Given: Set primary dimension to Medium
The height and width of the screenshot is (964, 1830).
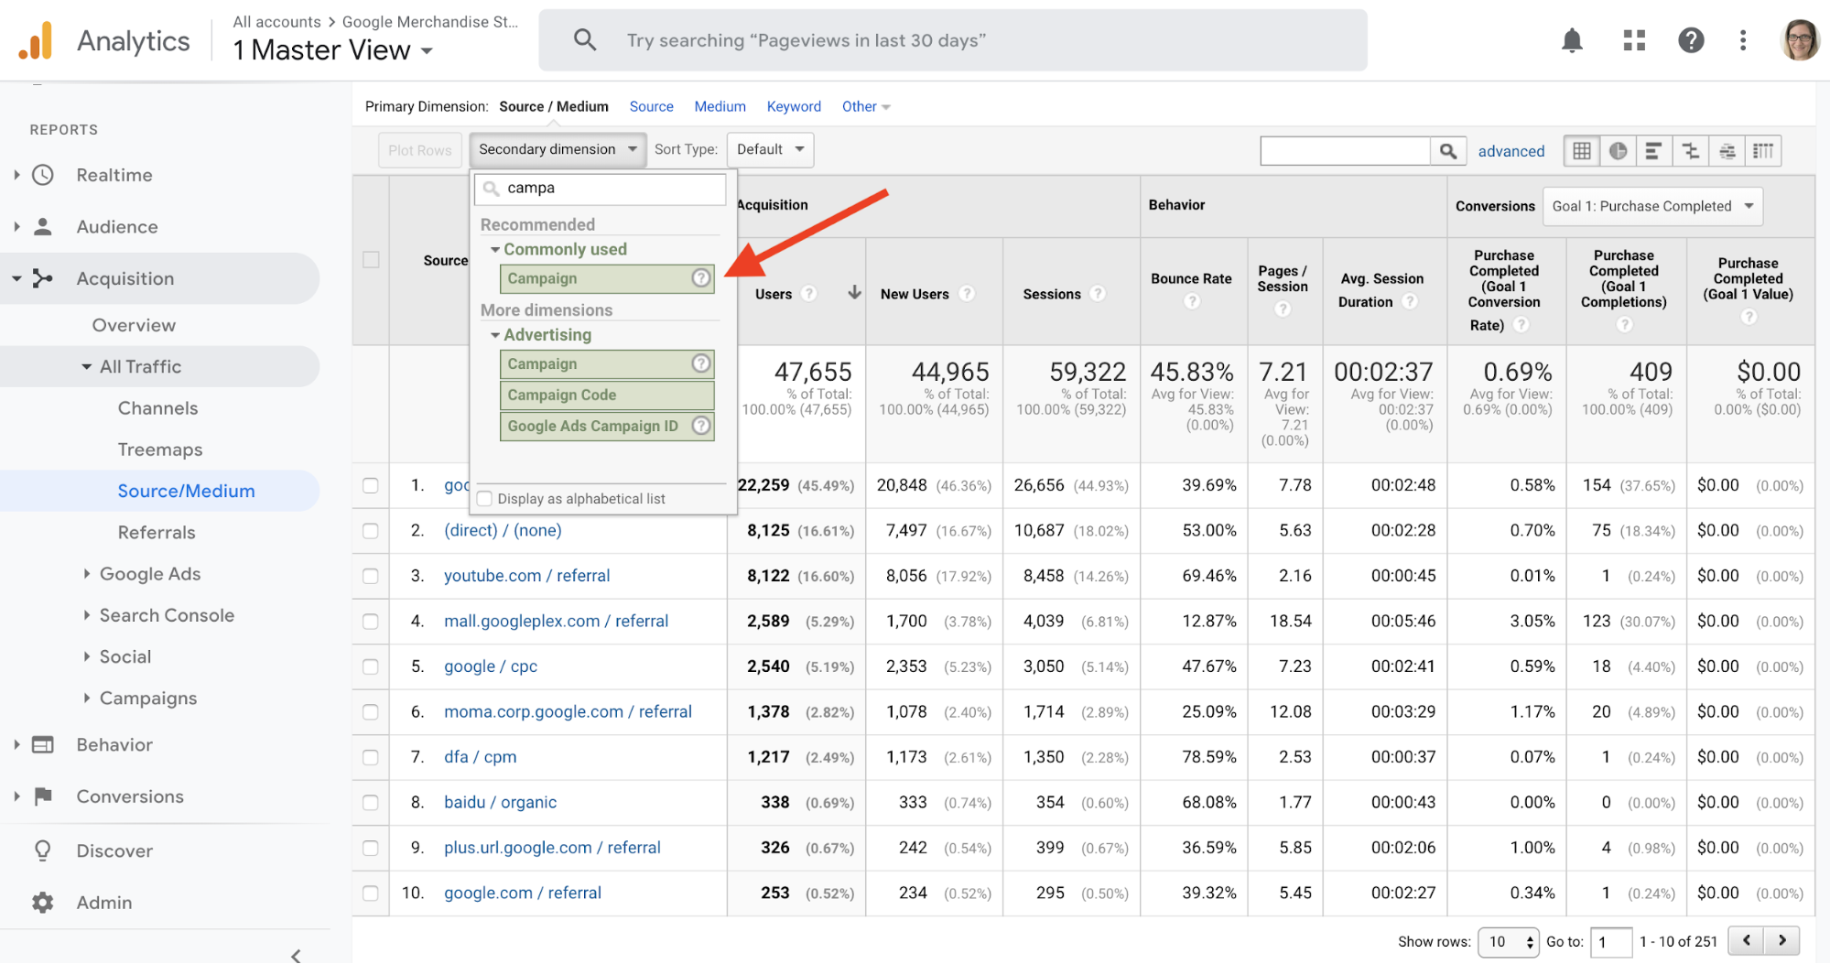Looking at the screenshot, I should 720,106.
